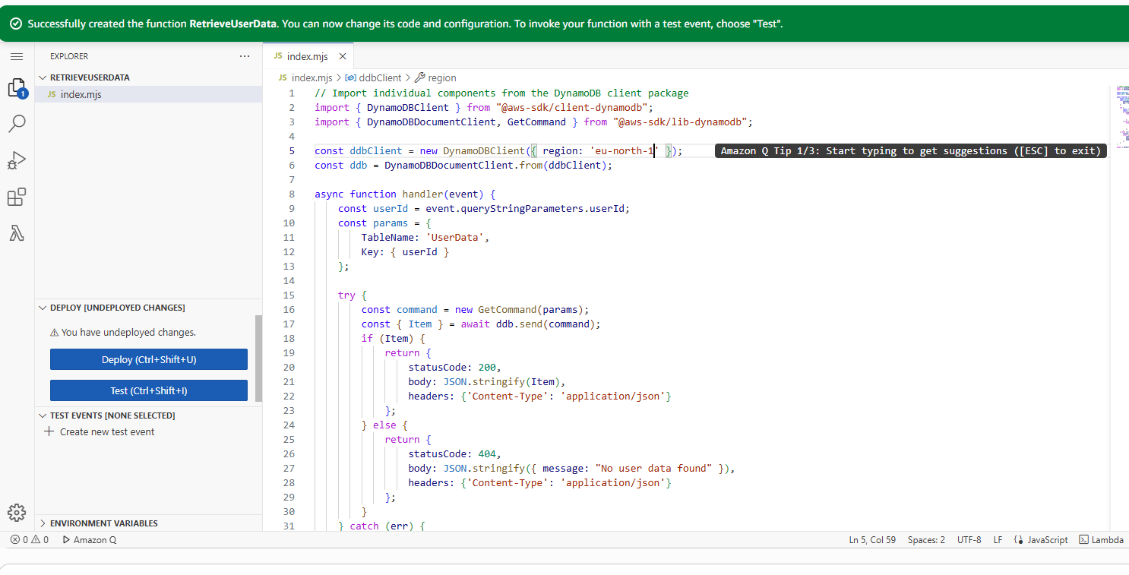Select index.mjs file in explorer tree
This screenshot has width=1129, height=575.
tap(81, 95)
